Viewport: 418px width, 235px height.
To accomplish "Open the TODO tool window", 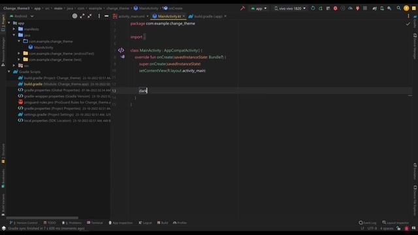I will click(50, 223).
